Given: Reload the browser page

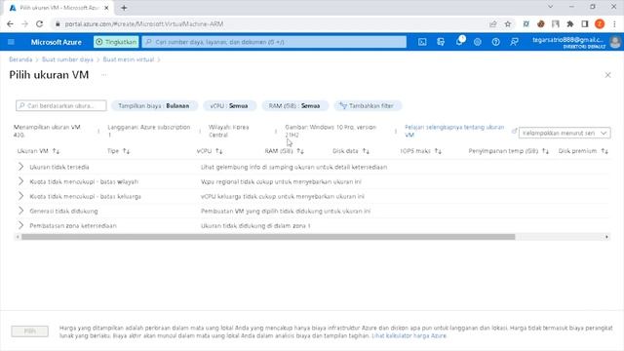Looking at the screenshot, I should 39,23.
